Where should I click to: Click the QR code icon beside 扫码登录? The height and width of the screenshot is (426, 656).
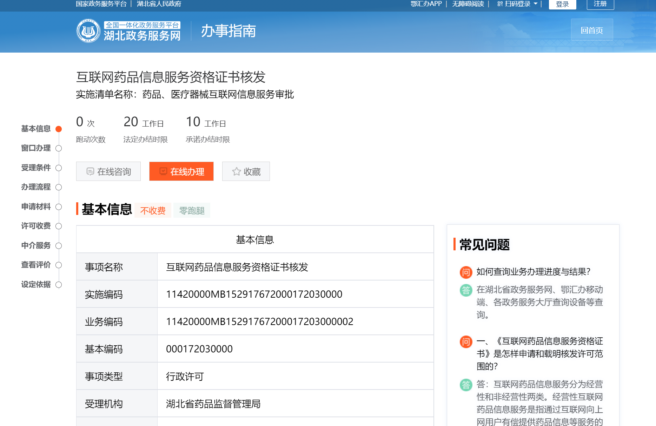(x=500, y=4)
